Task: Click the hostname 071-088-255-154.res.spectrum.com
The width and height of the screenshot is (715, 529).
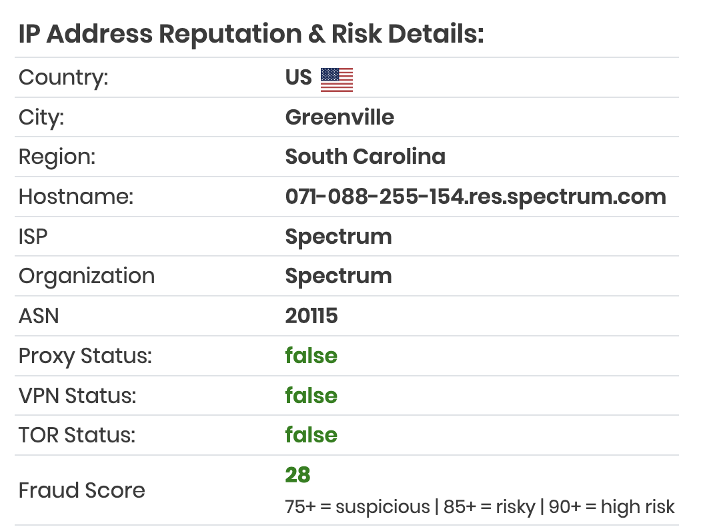Action: click(x=476, y=197)
